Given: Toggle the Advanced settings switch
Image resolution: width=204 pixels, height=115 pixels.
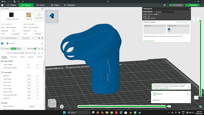Looking at the screenshot, I should click(x=36, y=48).
